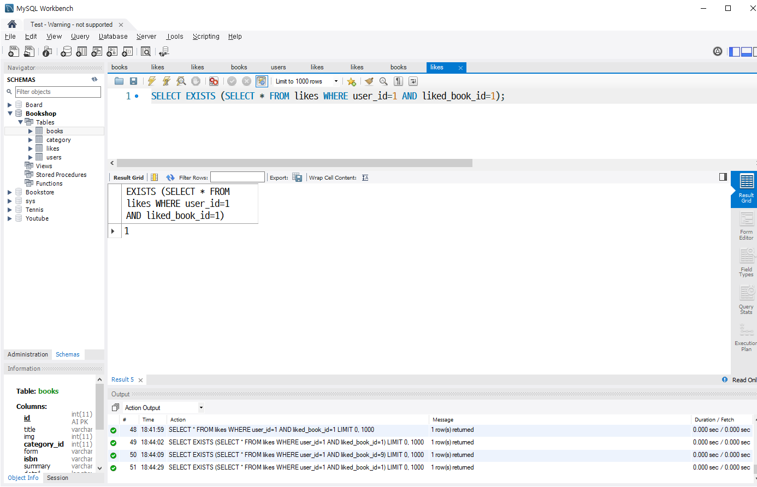
Task: Click the commit transaction checkmark icon
Action: click(232, 81)
